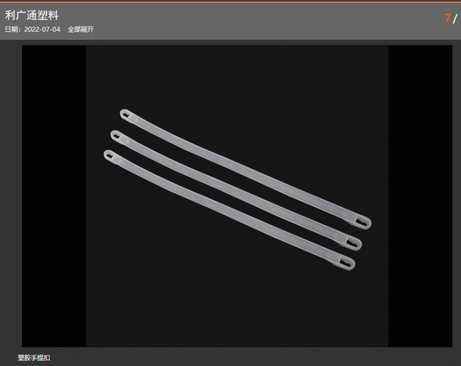Viewport: 461px width, 366px height.
Task: Click the orange page number 7
Action: [x=448, y=18]
